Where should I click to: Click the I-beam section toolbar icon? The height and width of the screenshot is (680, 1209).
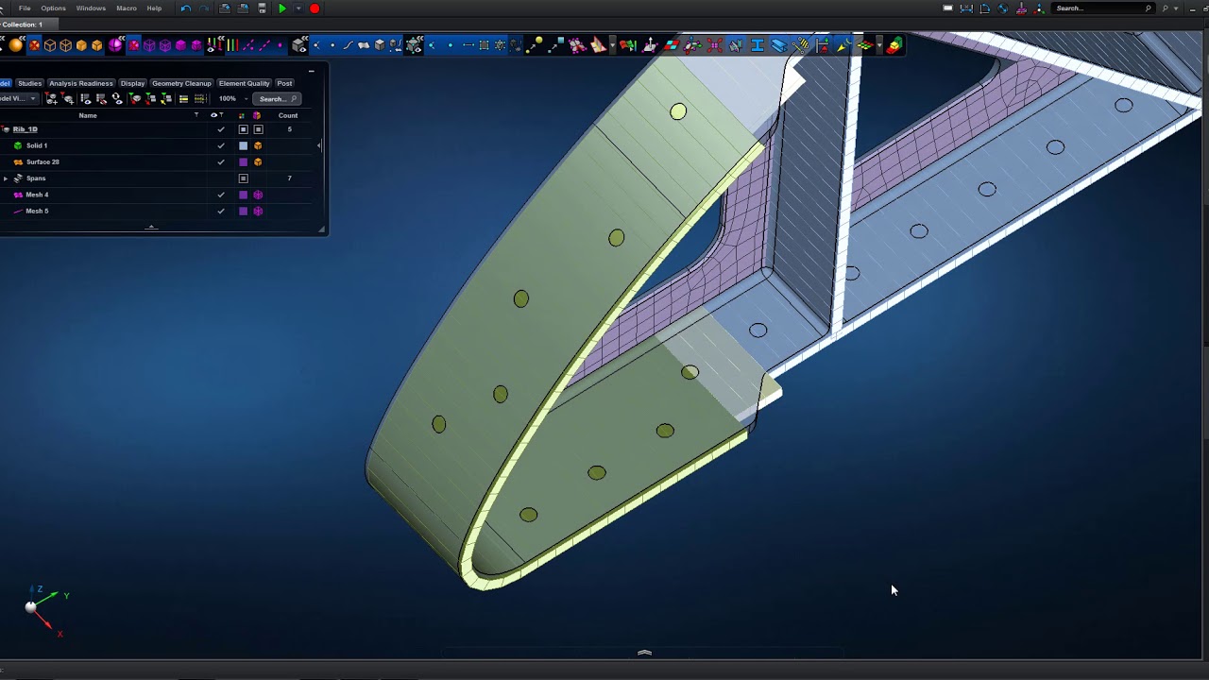(758, 45)
